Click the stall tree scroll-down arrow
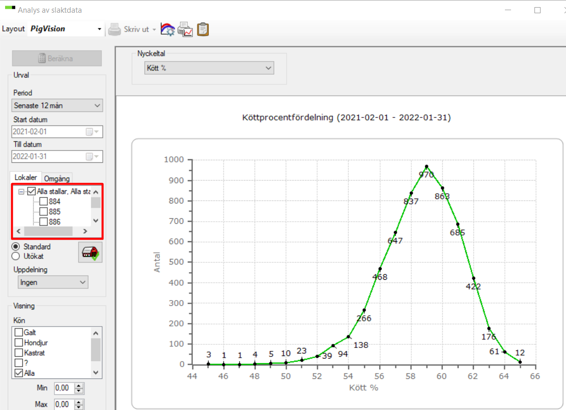 tap(96, 221)
